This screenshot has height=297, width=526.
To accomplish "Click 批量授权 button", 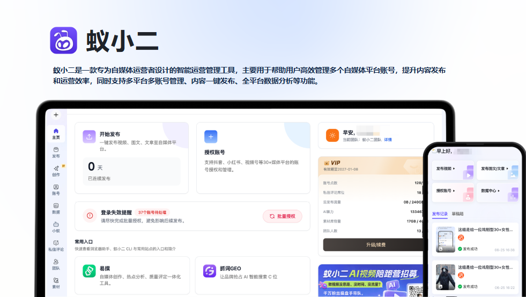I will (283, 216).
